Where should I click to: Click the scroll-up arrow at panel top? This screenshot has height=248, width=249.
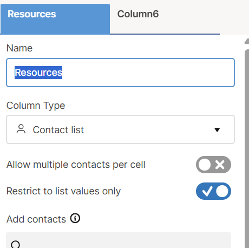[247, 41]
